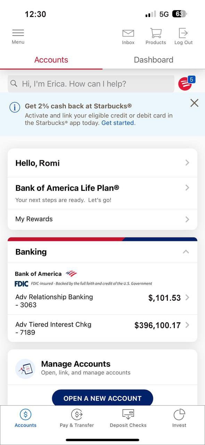Open Deposit Checks in bottom bar
This screenshot has height=445, width=205.
[x=128, y=418]
